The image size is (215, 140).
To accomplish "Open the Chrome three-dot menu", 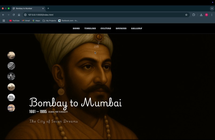I will [212, 15].
